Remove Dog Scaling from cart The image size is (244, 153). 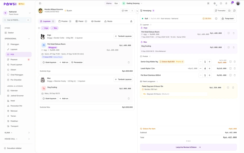(234, 47)
